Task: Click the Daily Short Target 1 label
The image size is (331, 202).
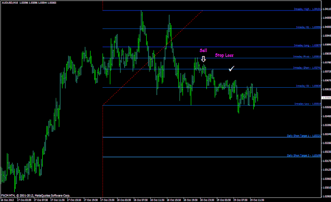Action: pyautogui.click(x=304, y=135)
